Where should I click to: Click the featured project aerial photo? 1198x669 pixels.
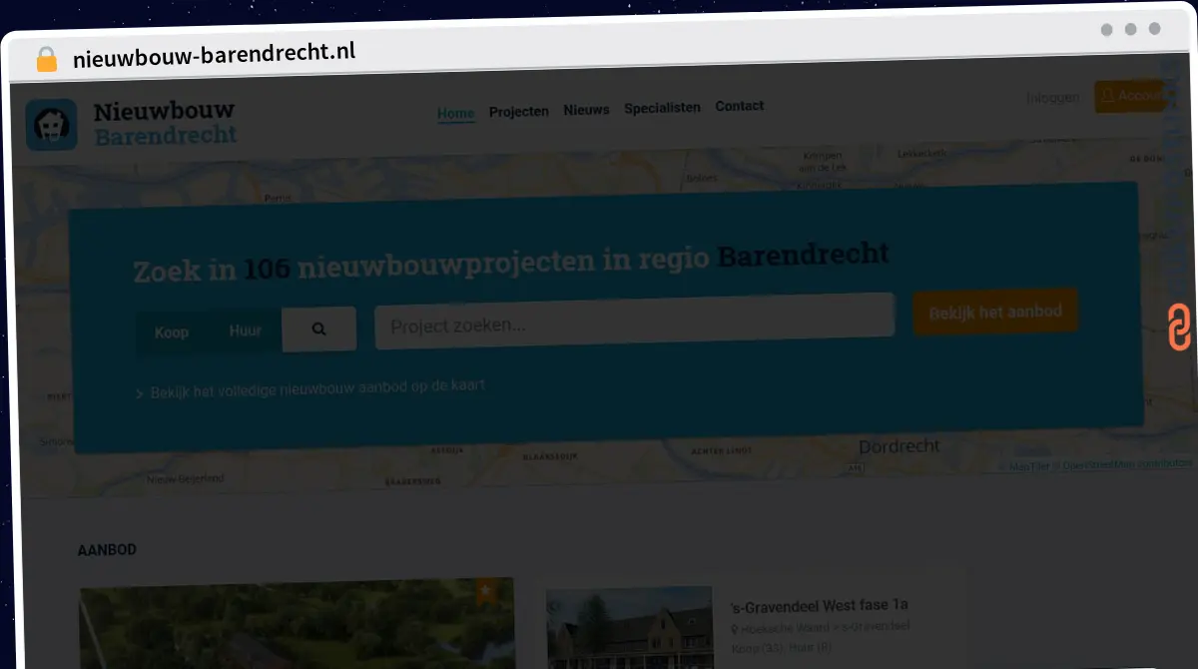[x=298, y=624]
